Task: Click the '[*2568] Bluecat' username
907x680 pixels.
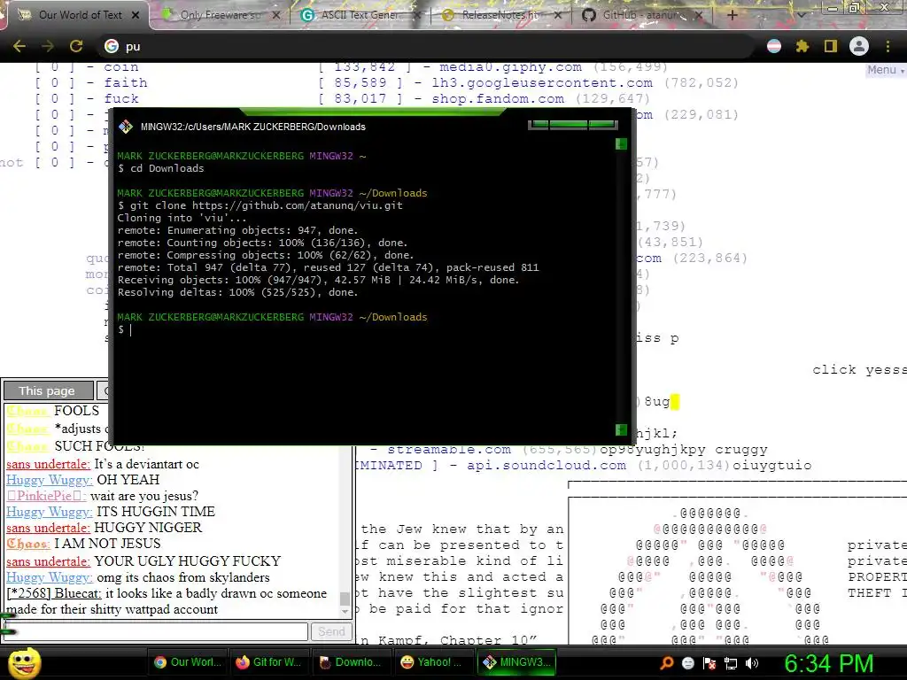Action: [54, 593]
